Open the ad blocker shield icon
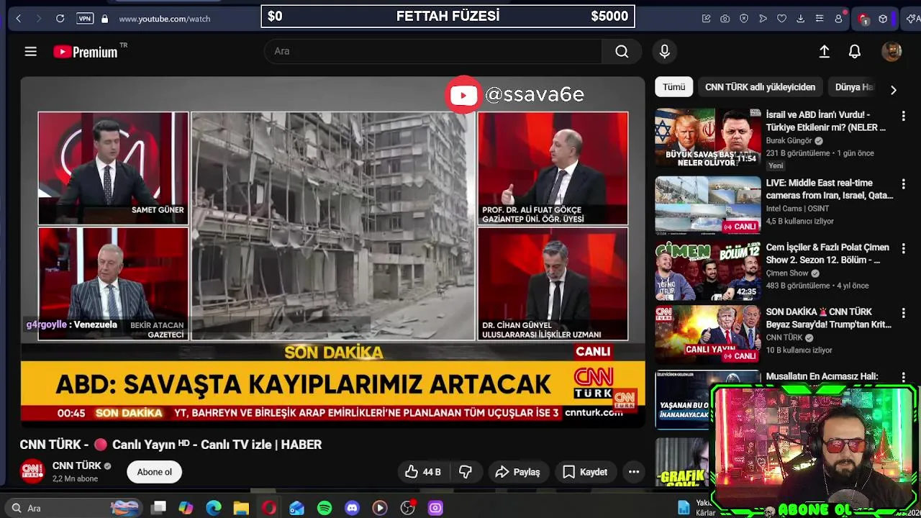The image size is (921, 518). tap(744, 19)
